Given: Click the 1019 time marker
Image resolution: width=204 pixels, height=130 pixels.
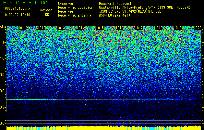Looking at the screenshot, I should [x=178, y=28].
